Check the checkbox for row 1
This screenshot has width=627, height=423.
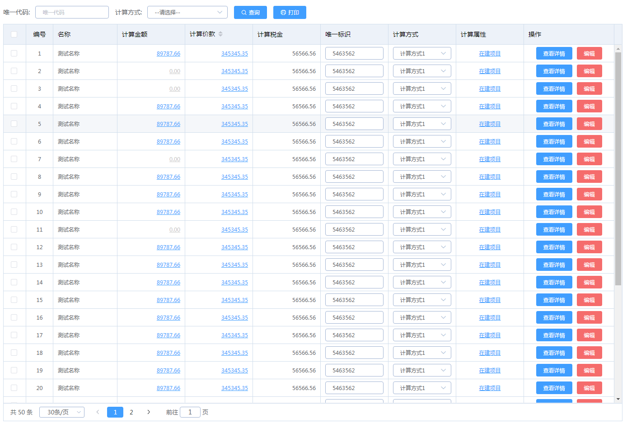point(14,53)
